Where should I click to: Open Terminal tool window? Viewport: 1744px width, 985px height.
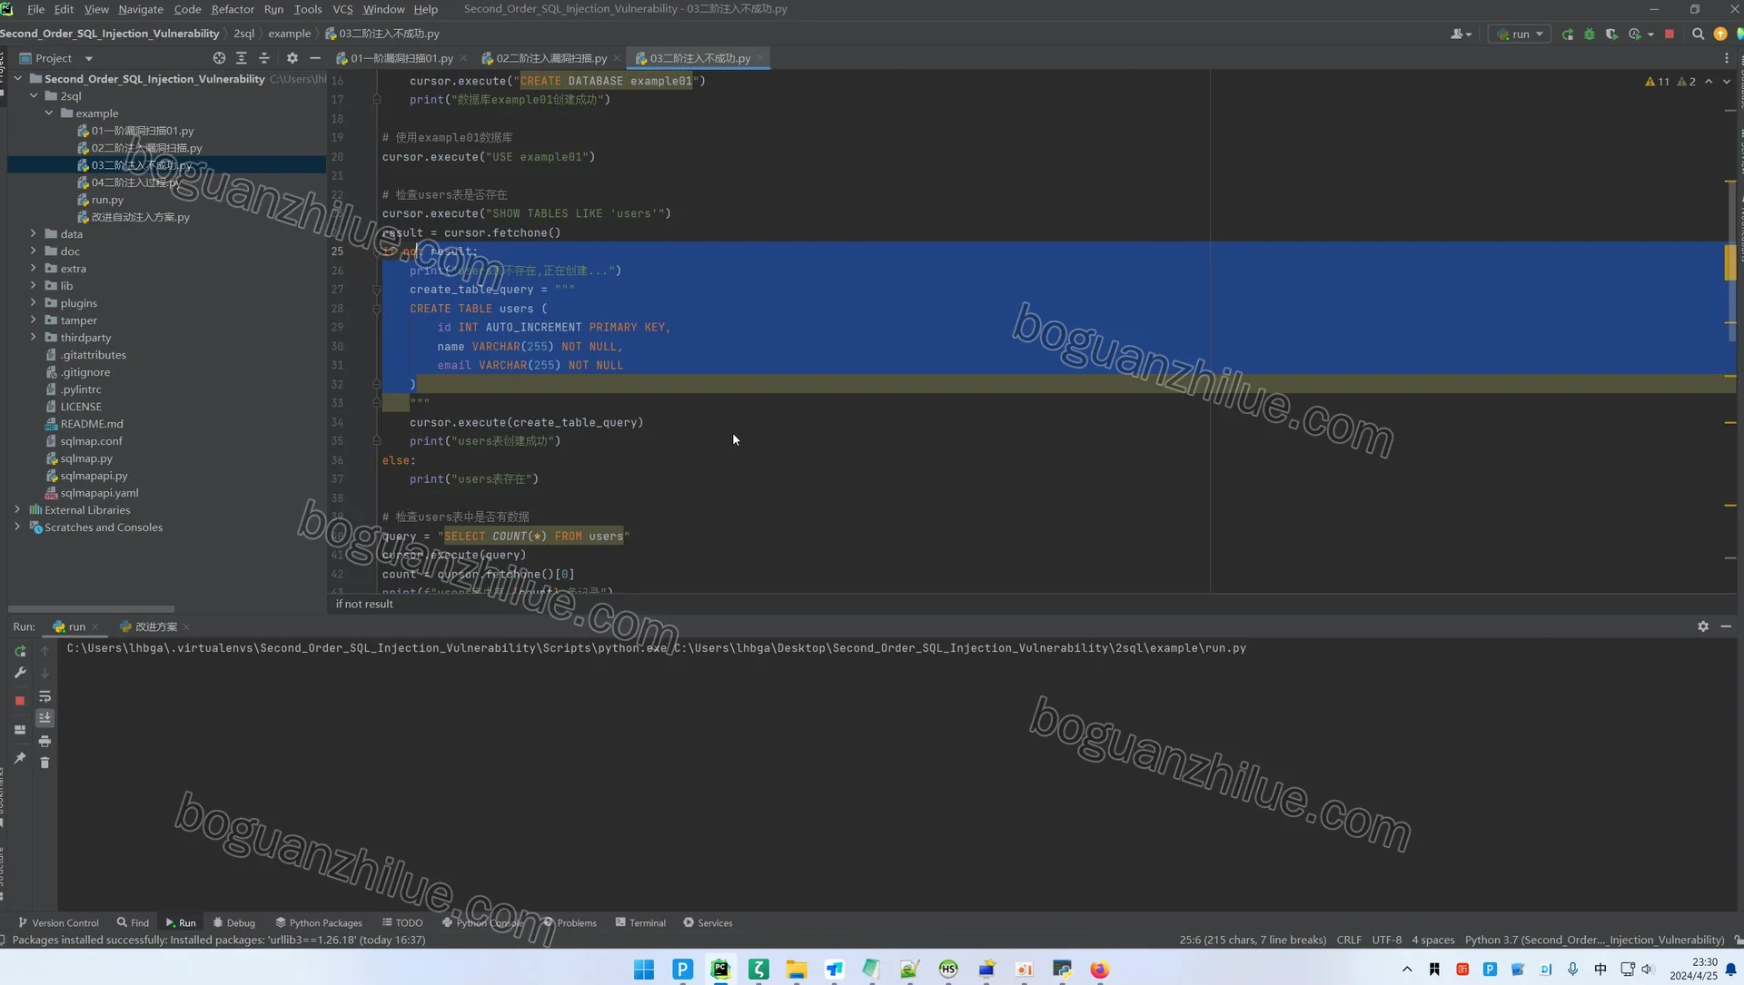click(x=640, y=922)
